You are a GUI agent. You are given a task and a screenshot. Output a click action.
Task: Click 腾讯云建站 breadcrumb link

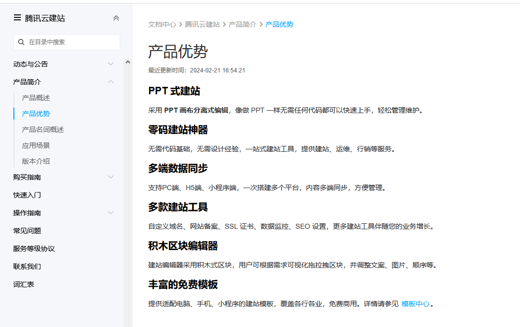(x=202, y=24)
